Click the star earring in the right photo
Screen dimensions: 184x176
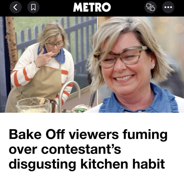[153, 66]
